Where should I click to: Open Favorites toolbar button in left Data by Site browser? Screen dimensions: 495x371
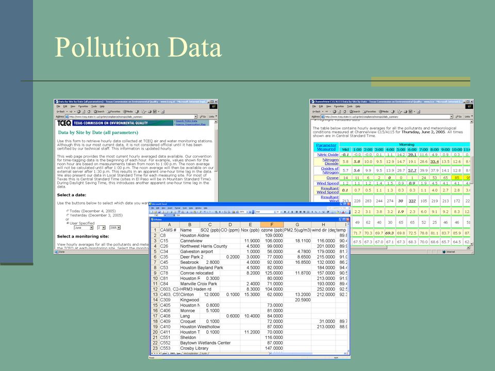pos(113,112)
